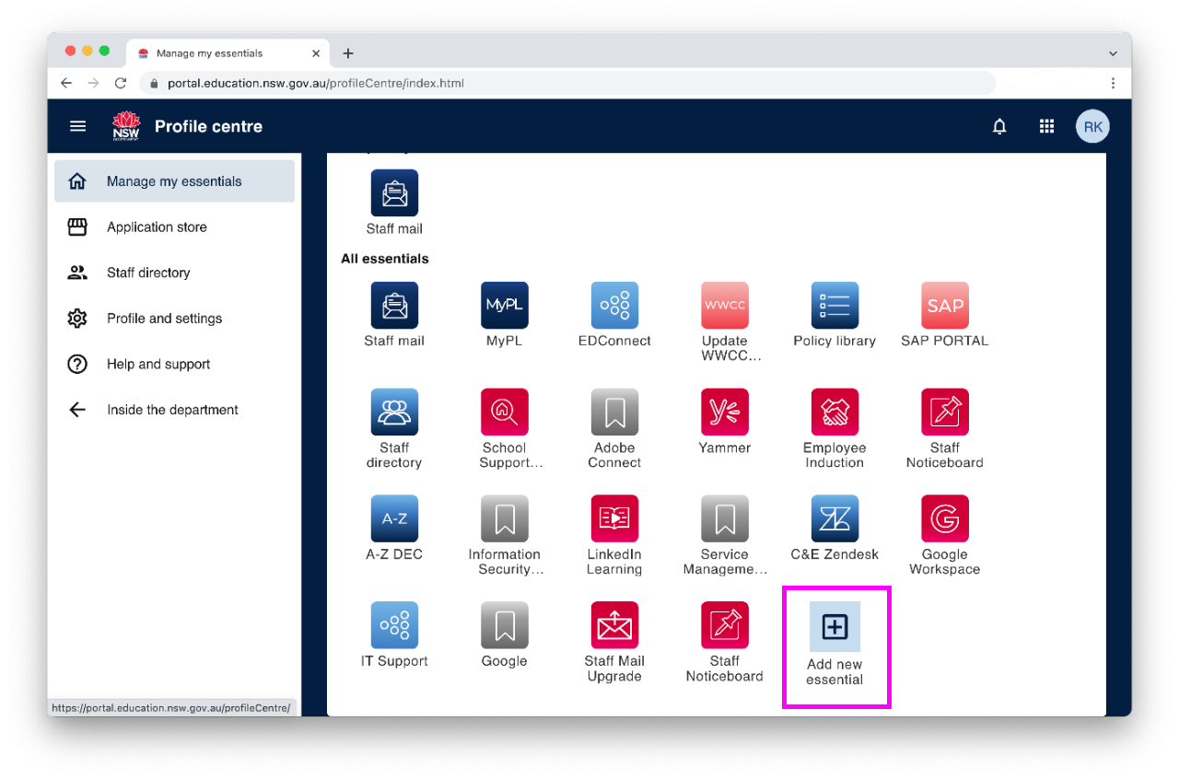1179x779 pixels.
Task: Select the Manage my essentials browser tab
Action: click(227, 53)
